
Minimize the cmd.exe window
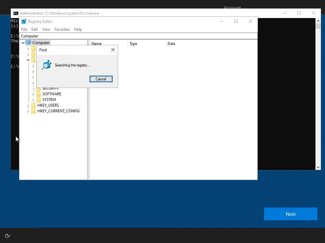(x=285, y=13)
